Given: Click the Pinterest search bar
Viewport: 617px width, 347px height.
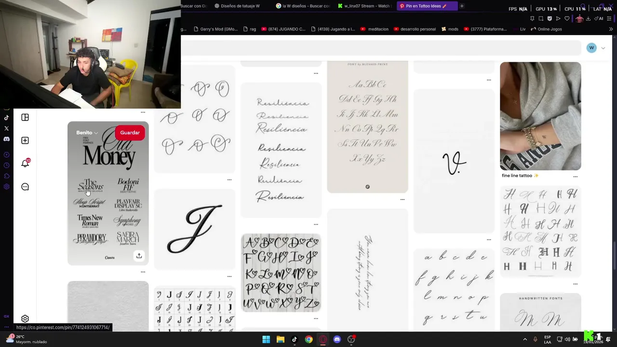Looking at the screenshot, I should [381, 48].
